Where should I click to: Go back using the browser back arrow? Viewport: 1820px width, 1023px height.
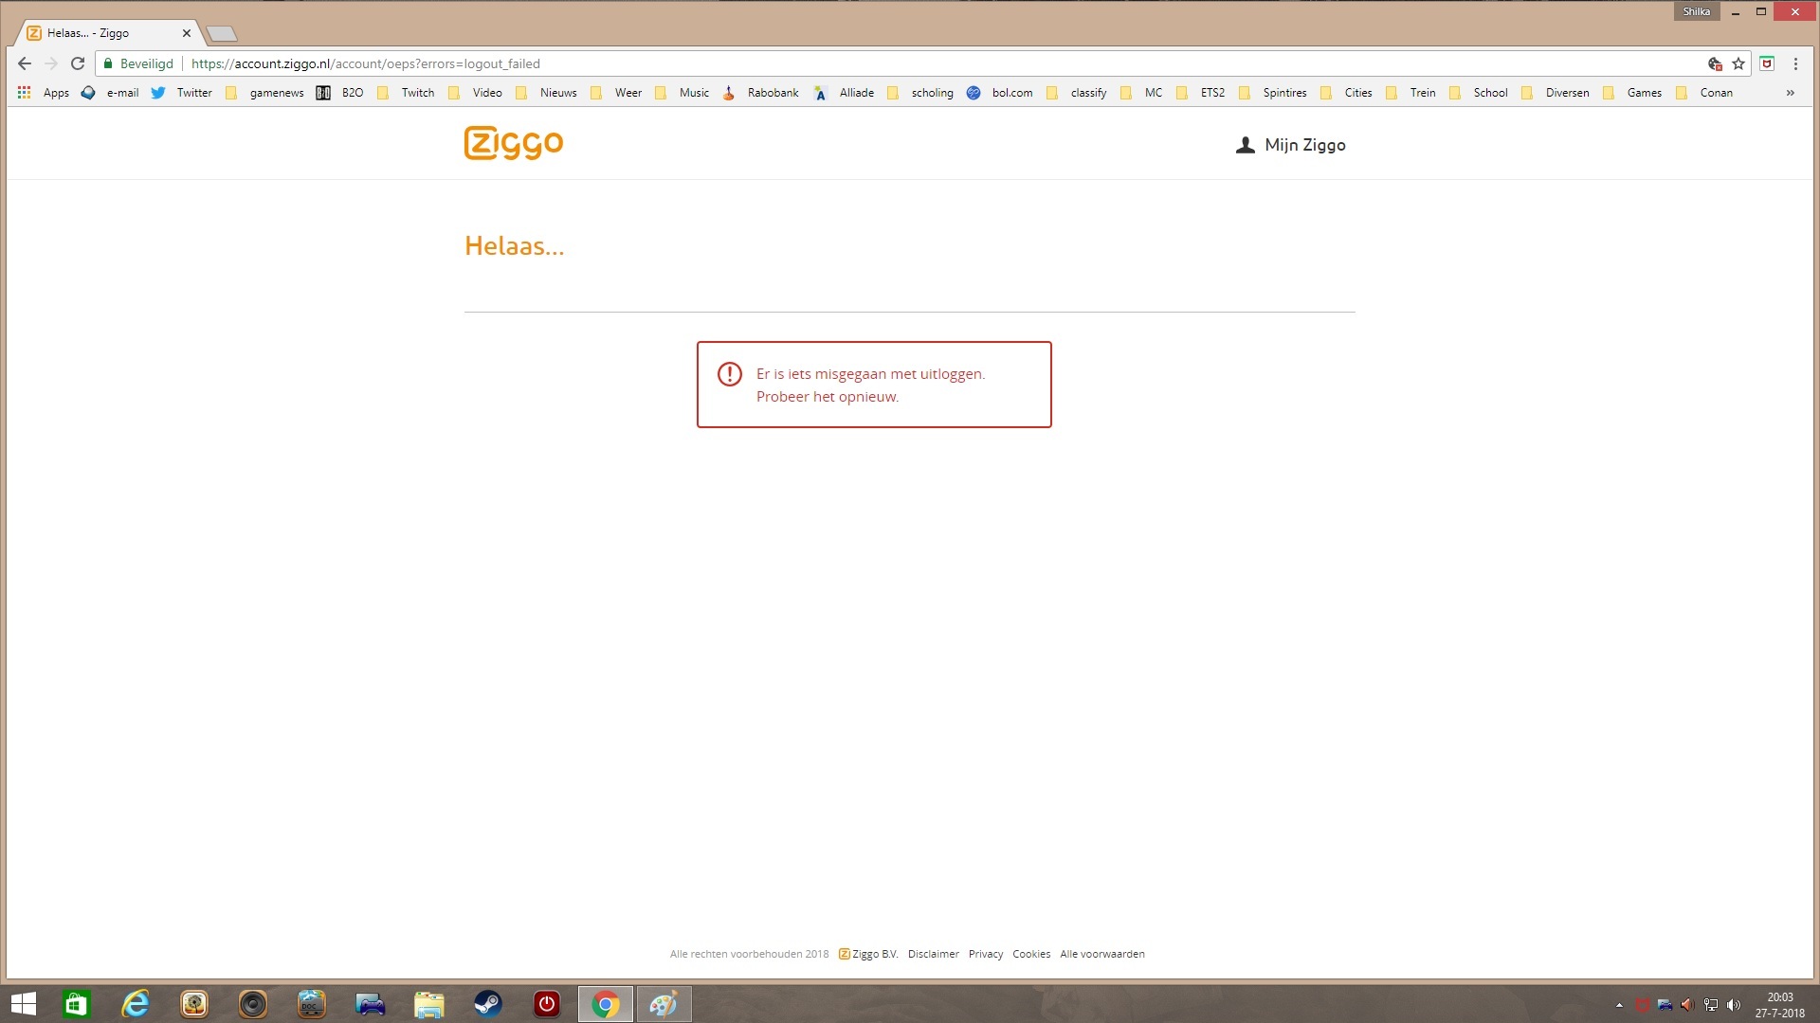[25, 63]
